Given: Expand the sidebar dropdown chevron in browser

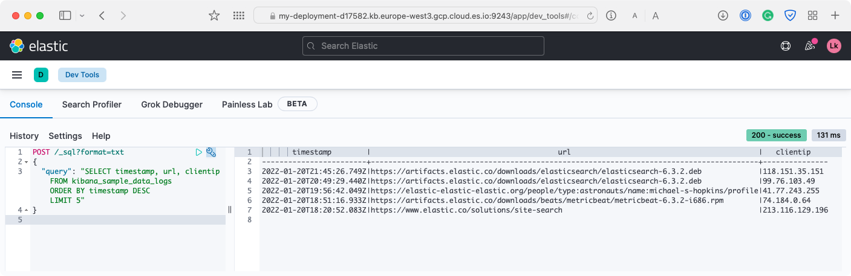Looking at the screenshot, I should pyautogui.click(x=82, y=16).
